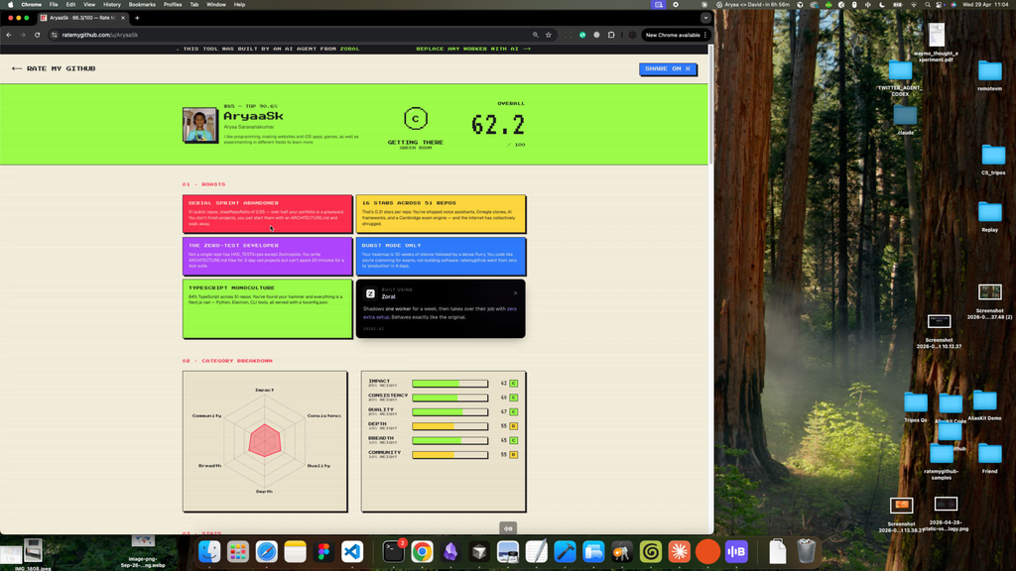Open TextEdit from the Dock

click(537, 551)
